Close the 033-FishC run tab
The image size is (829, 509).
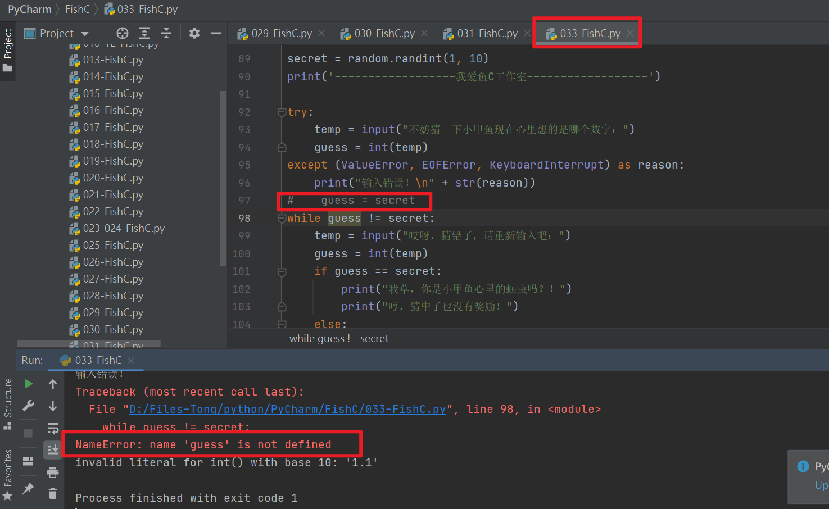point(131,361)
